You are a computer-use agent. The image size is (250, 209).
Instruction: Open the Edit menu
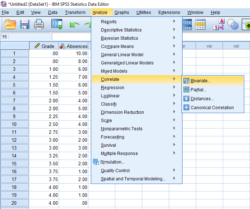click(x=20, y=13)
